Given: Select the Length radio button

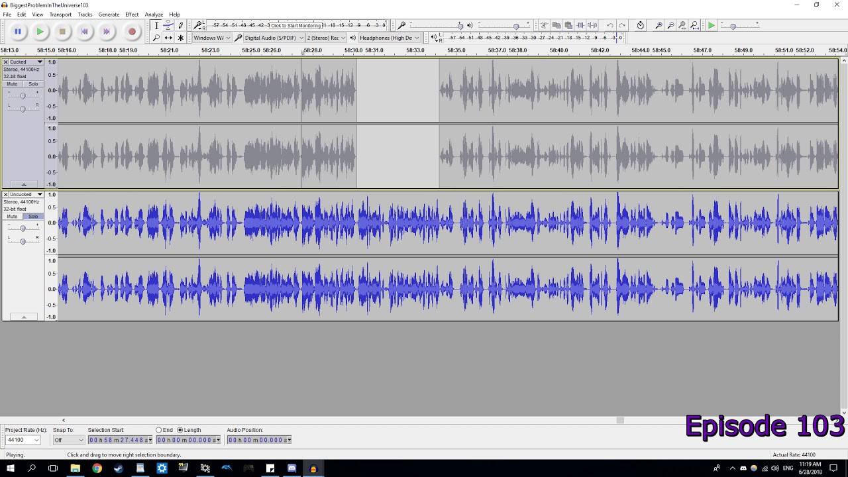Looking at the screenshot, I should 180,430.
